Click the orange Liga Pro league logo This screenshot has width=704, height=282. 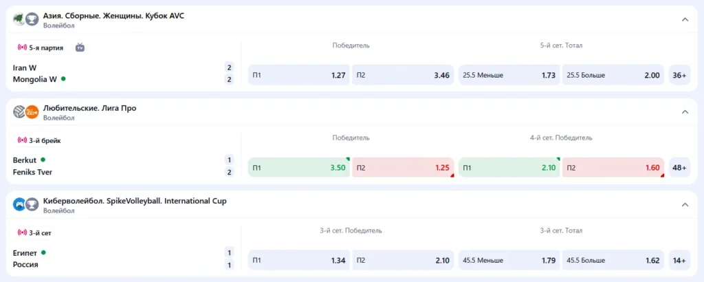[32, 111]
